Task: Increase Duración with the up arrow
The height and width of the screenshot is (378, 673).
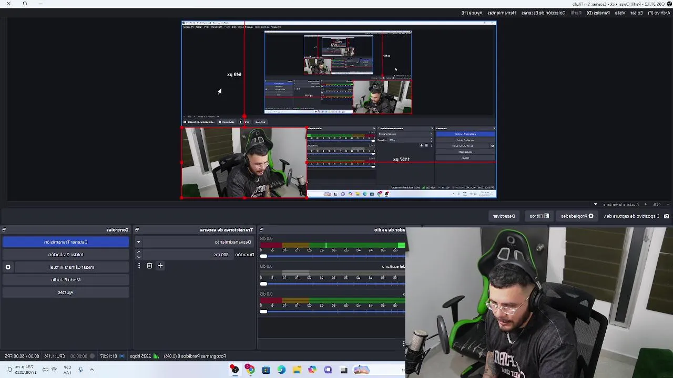Action: (139, 252)
